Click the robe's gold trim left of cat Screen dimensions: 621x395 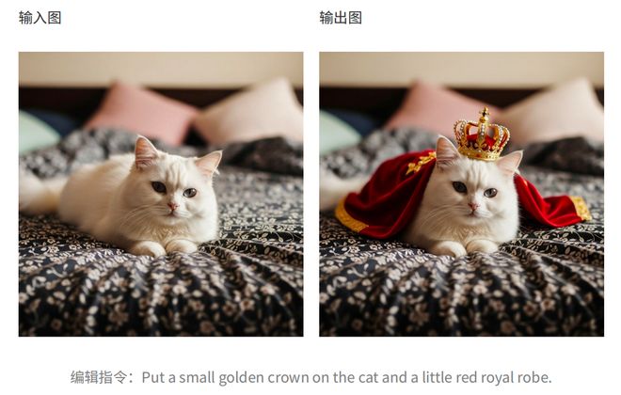(x=349, y=217)
